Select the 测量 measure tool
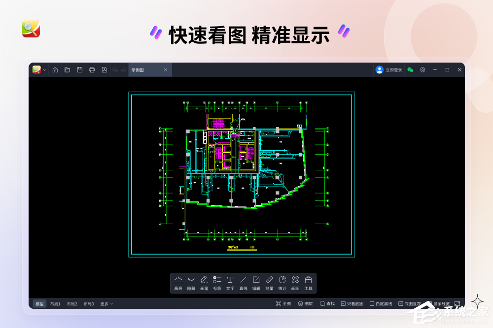The image size is (493, 328). pos(270,283)
